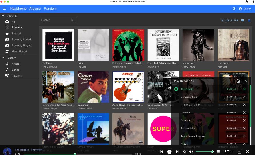Remove Computer Love from the queue
Viewport: 255px width, 155px height.
[x=244, y=97]
